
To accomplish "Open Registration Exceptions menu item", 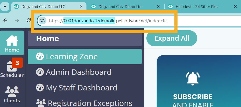I will [x=85, y=103].
